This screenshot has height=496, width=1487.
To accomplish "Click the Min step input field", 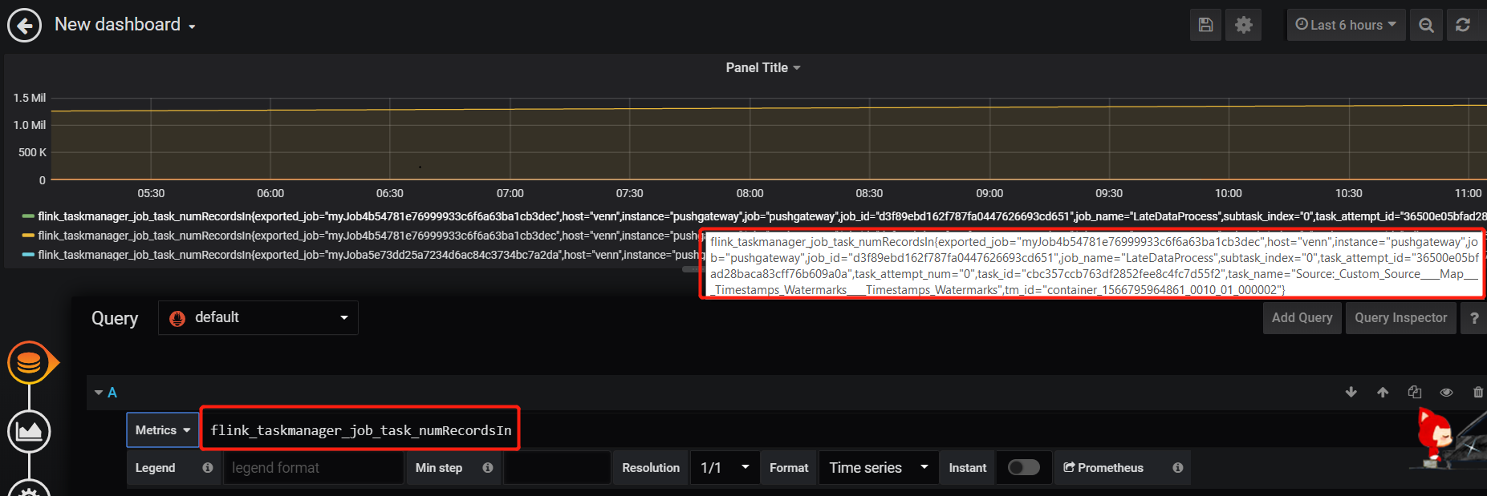I will (x=557, y=468).
